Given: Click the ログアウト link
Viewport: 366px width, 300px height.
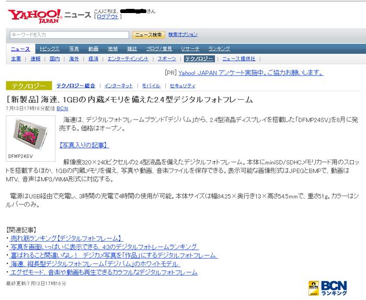Looking at the screenshot, I should click(x=108, y=17).
